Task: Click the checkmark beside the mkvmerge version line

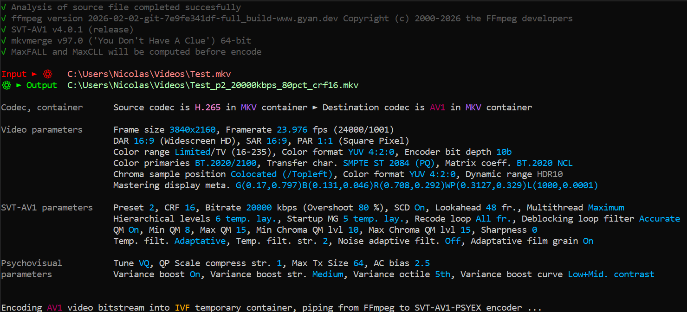Action: 4,41
